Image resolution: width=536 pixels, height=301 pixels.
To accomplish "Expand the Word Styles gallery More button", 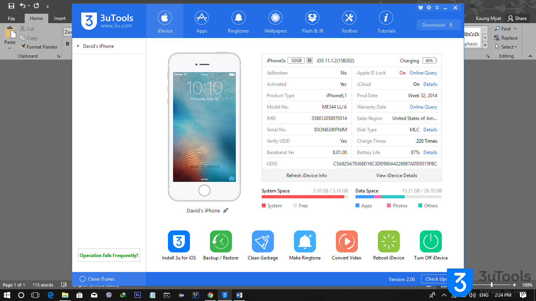I will (x=485, y=45).
